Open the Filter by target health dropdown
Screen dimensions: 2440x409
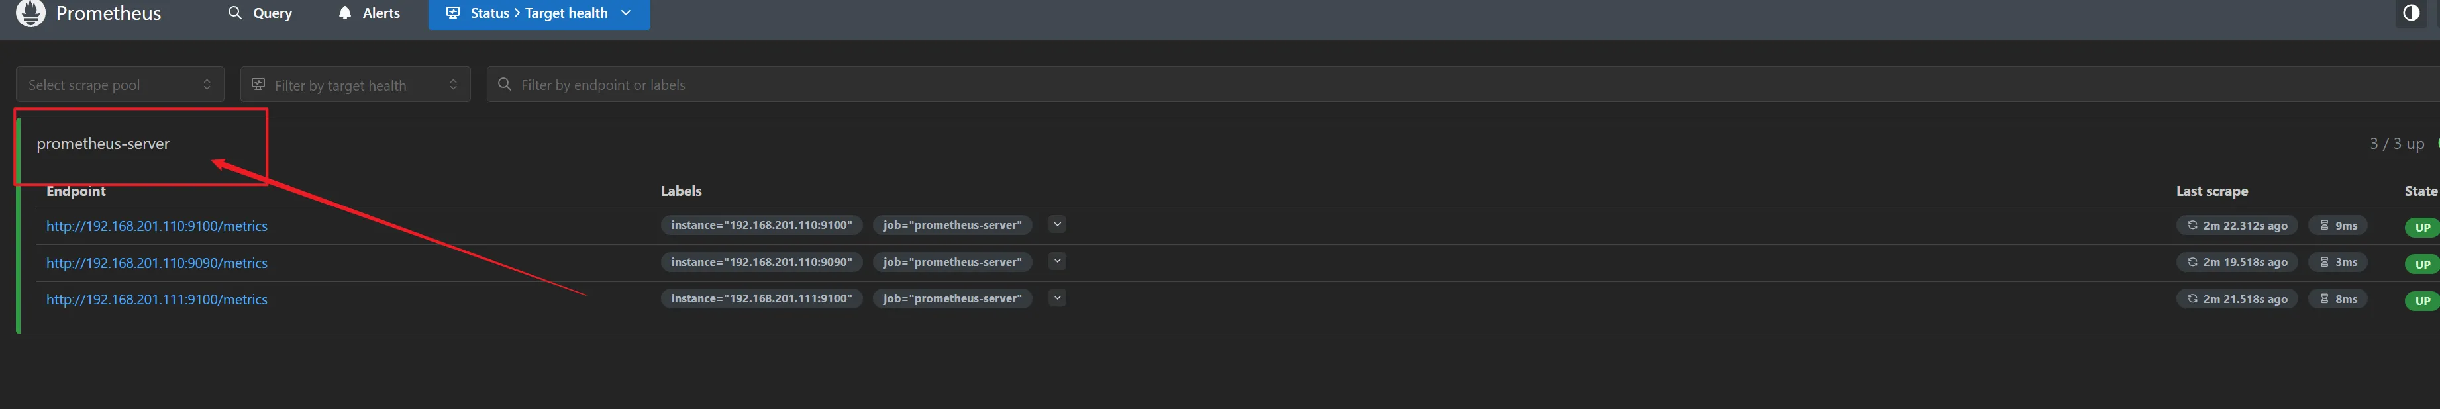[x=355, y=85]
